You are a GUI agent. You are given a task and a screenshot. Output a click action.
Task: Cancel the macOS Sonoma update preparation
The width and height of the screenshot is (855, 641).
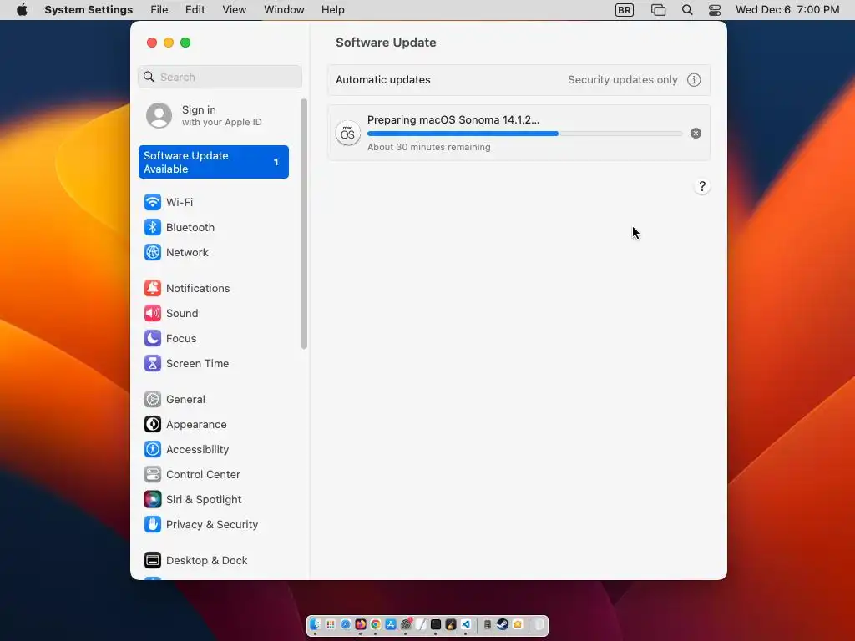pyautogui.click(x=696, y=134)
